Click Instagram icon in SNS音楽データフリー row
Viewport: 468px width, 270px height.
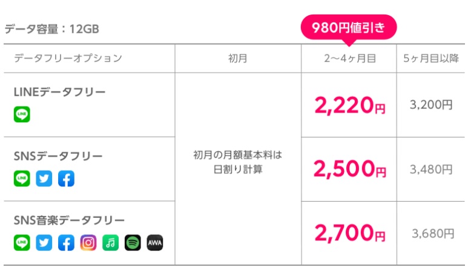click(x=88, y=243)
